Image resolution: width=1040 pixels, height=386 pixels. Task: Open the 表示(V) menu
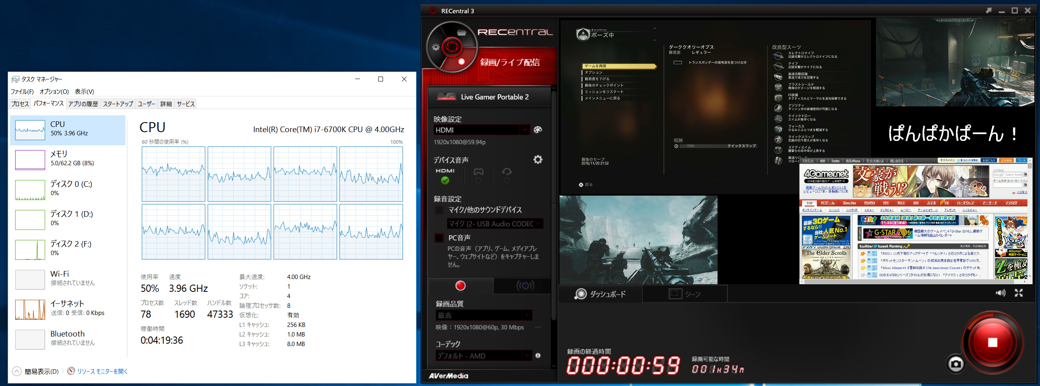(84, 91)
